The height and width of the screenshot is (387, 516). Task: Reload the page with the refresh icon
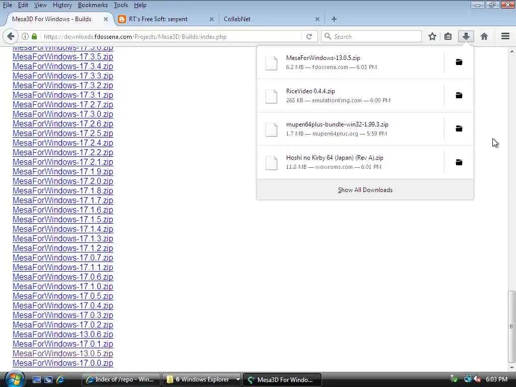click(309, 36)
